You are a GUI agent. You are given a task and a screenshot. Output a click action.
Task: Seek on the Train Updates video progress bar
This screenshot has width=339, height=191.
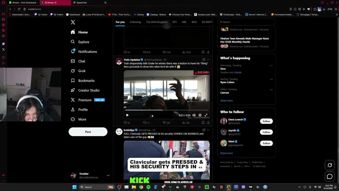pos(167,110)
